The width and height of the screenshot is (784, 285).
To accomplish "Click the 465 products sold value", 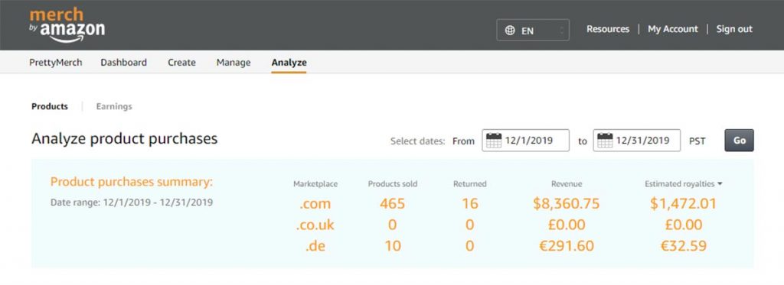I will coord(393,204).
